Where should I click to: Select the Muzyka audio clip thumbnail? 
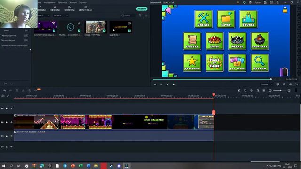(x=70, y=27)
